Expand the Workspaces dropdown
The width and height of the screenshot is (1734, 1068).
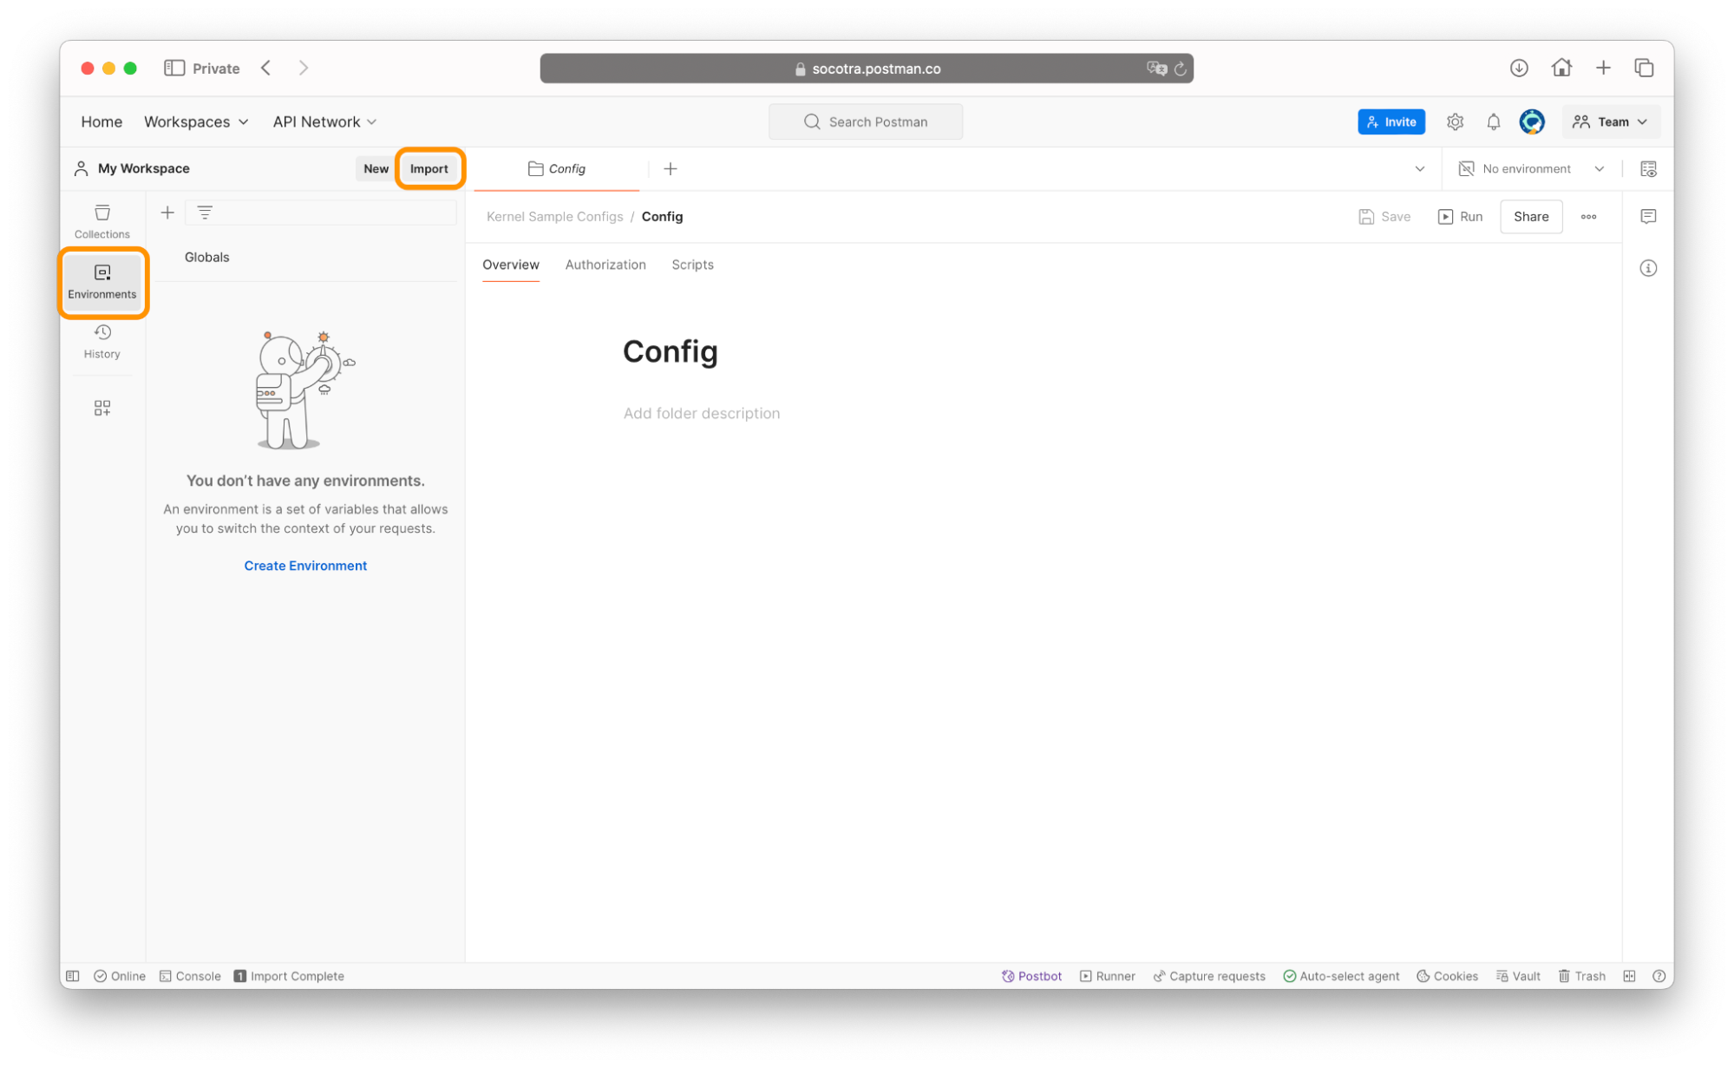click(x=196, y=122)
